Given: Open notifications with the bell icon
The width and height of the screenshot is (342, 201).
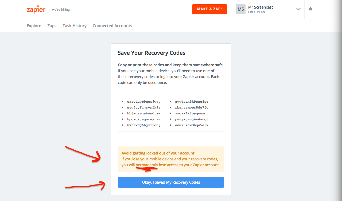Looking at the screenshot, I should click(x=310, y=9).
